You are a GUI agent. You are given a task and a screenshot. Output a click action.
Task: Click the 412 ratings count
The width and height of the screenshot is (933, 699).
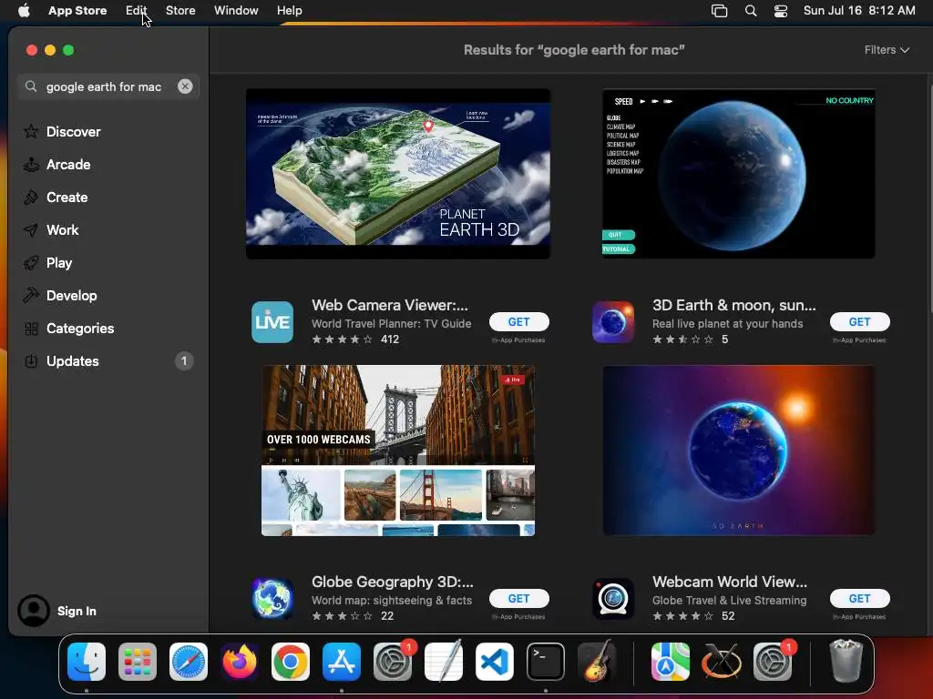pos(390,339)
